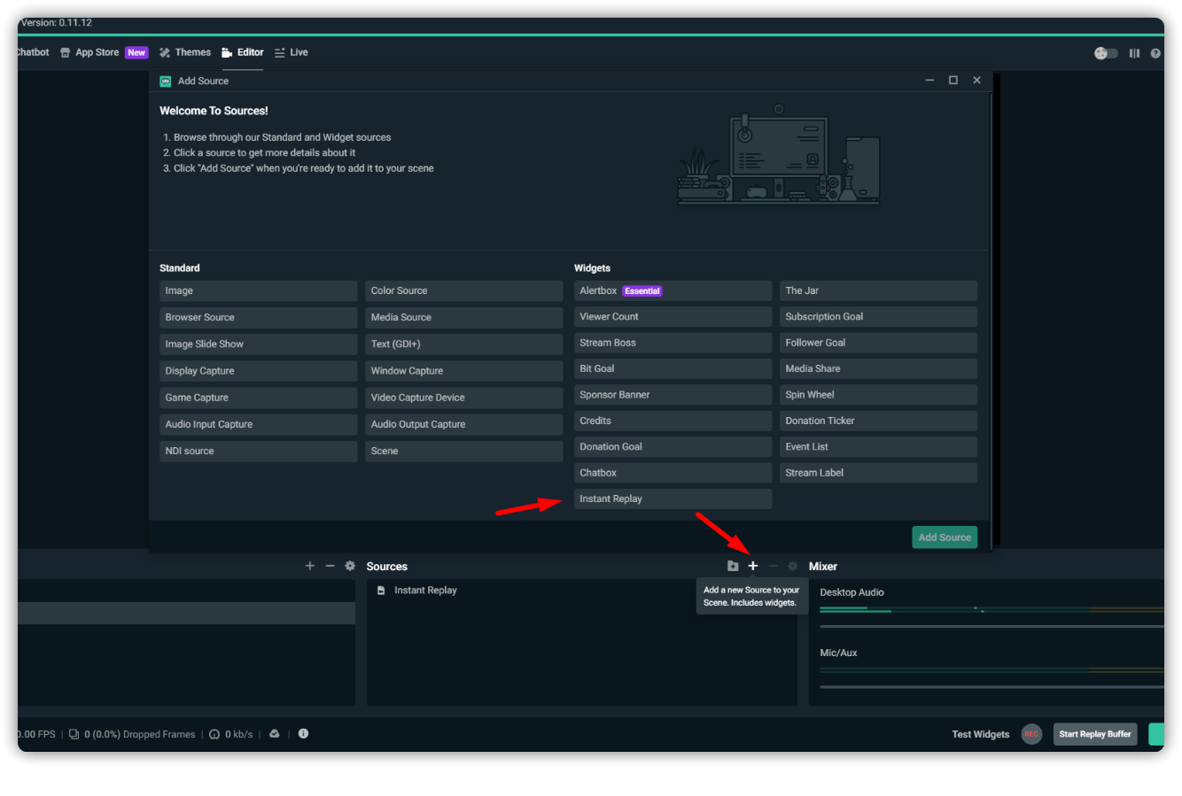
Task: Click the studio mode columns icon
Action: click(x=1134, y=53)
